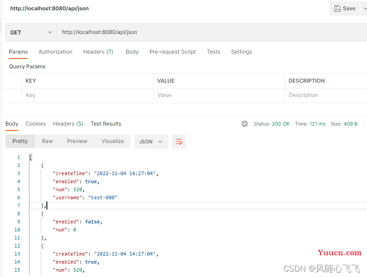
Task: Select the Visualize view
Action: click(113, 141)
